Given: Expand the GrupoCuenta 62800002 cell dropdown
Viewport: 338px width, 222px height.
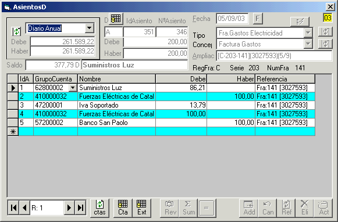Looking at the screenshot, I should 73,88.
